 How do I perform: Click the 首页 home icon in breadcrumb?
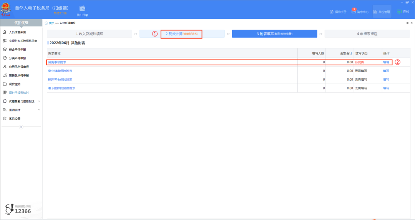46,23
